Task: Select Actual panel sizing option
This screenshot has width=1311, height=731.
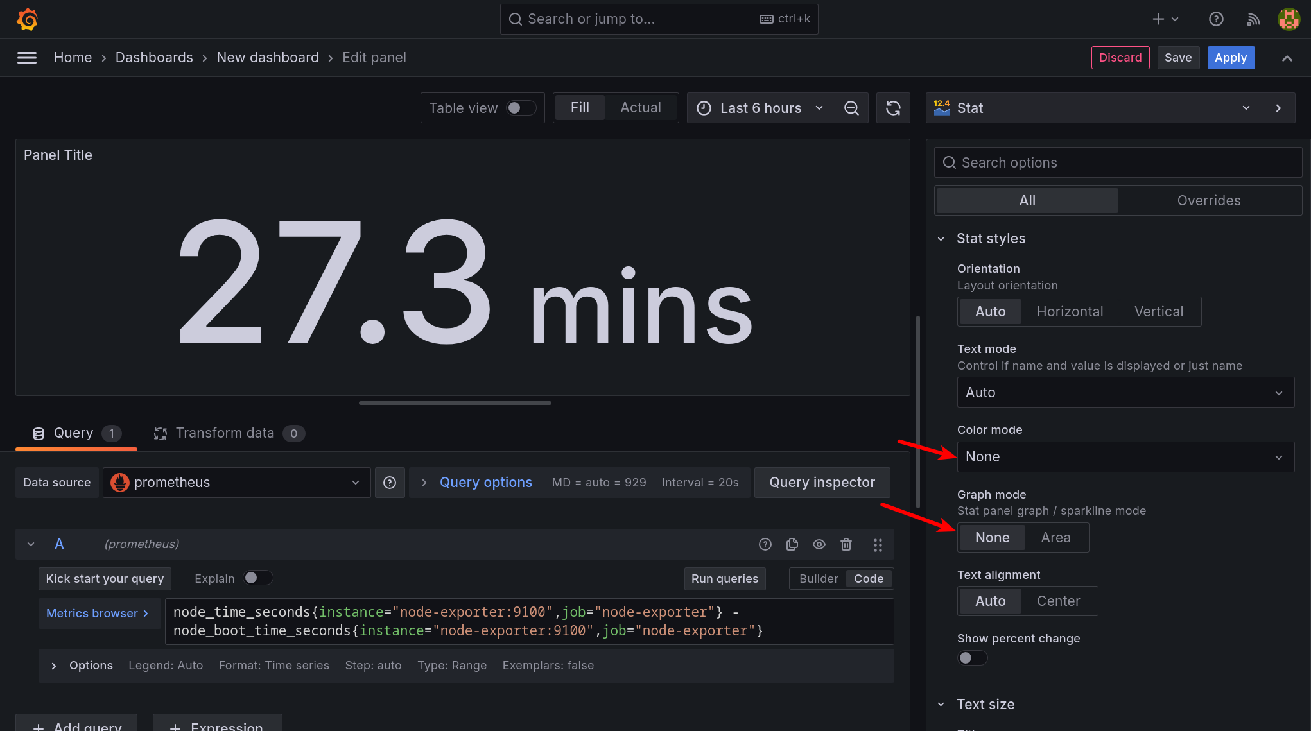Action: click(x=641, y=108)
